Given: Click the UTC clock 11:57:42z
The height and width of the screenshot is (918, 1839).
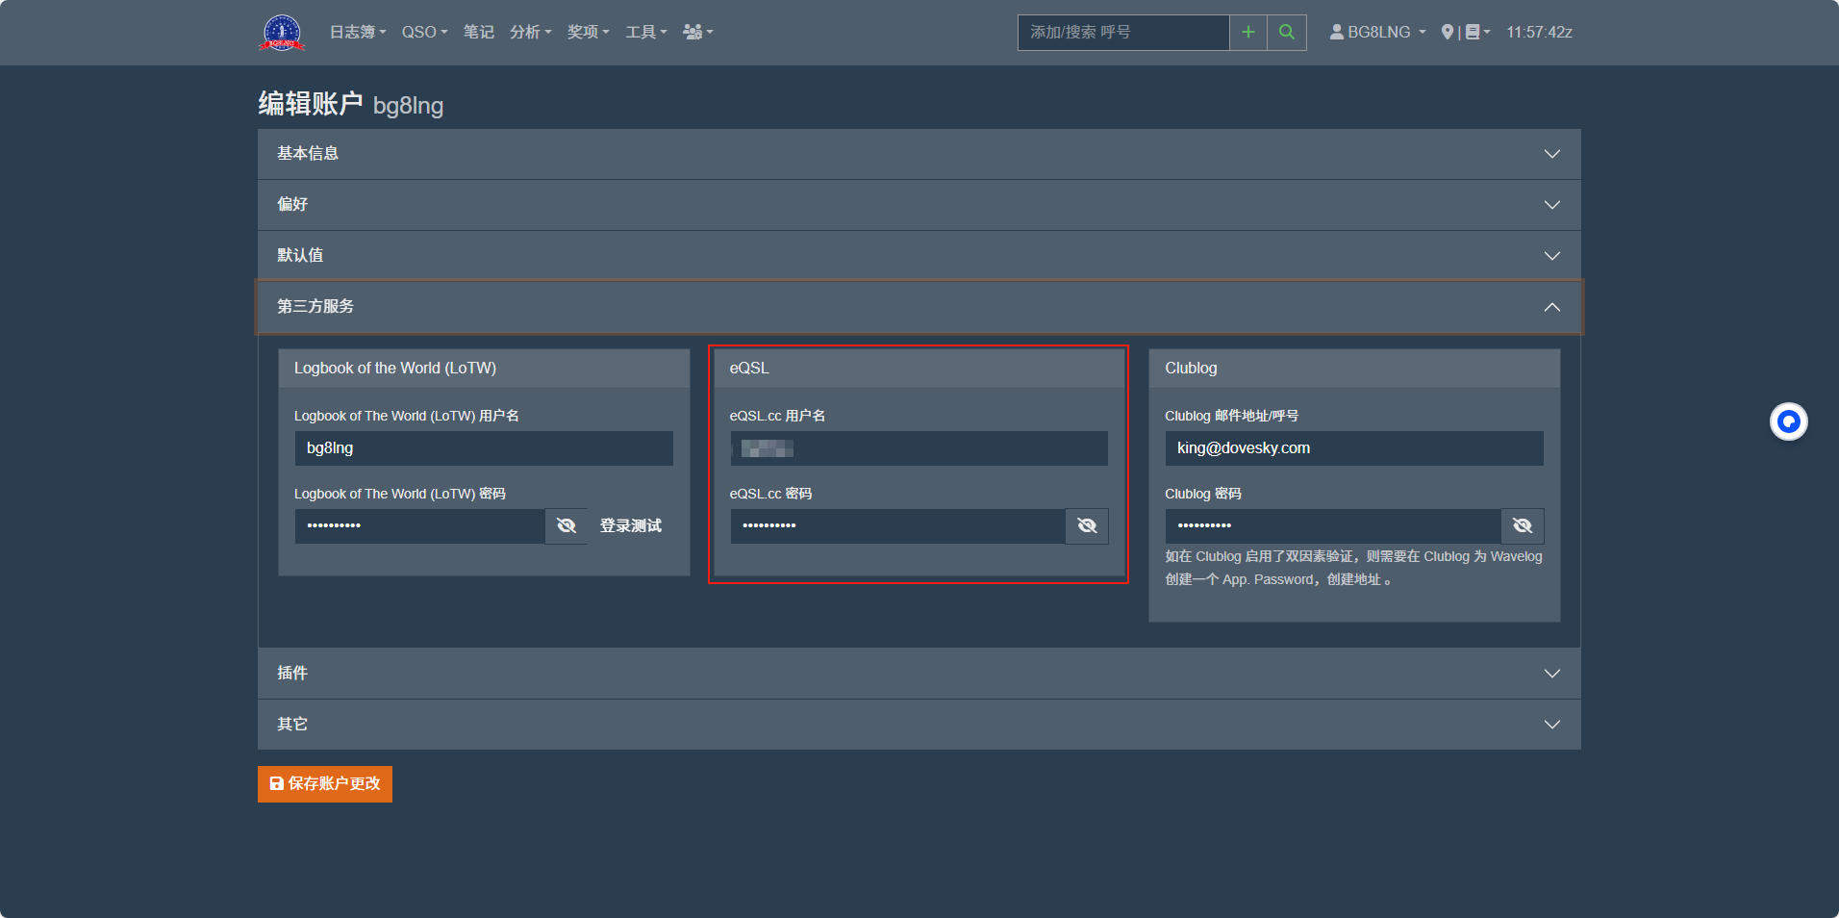Looking at the screenshot, I should click(x=1539, y=32).
